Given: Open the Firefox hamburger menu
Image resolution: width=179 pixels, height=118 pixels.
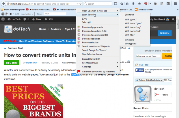Looking at the screenshot, I should [175, 4].
